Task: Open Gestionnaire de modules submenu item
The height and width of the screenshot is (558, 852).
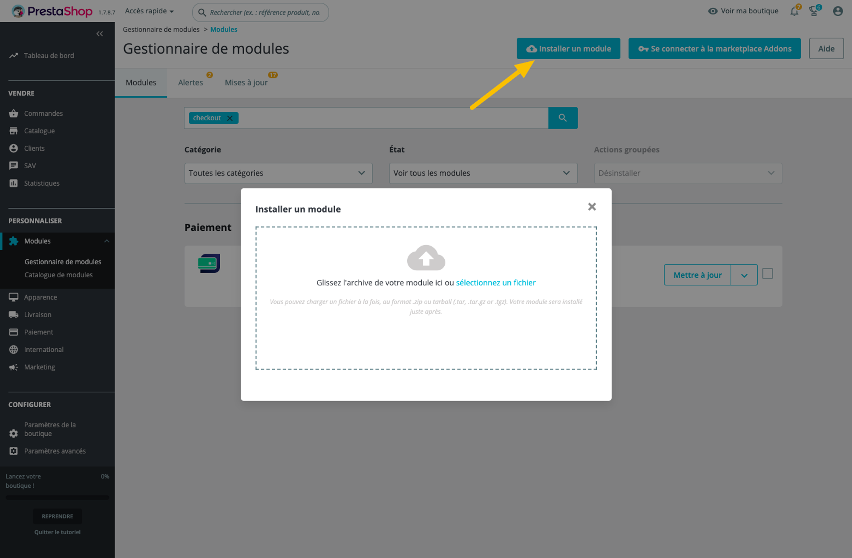Action: click(x=63, y=262)
